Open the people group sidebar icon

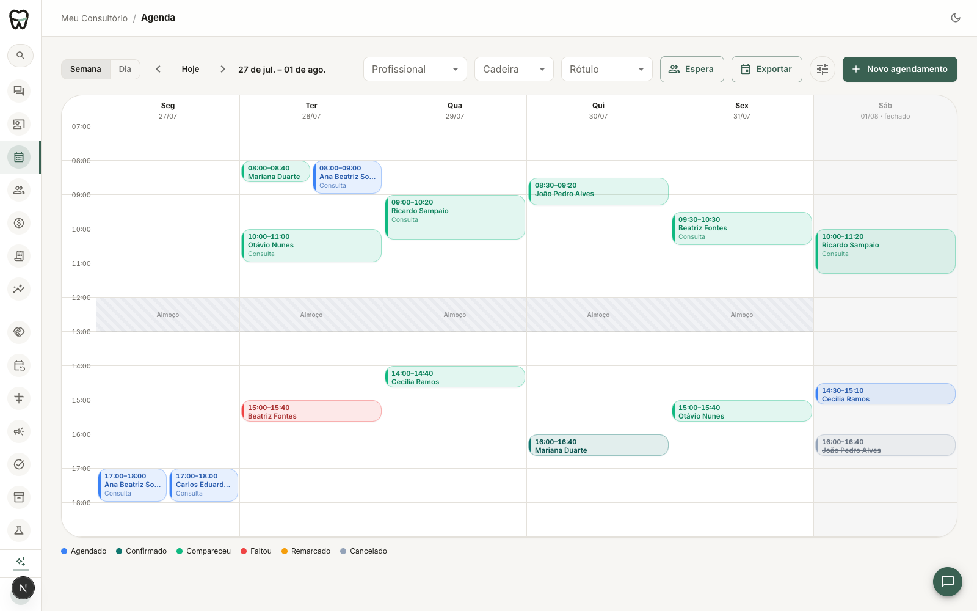coord(19,190)
